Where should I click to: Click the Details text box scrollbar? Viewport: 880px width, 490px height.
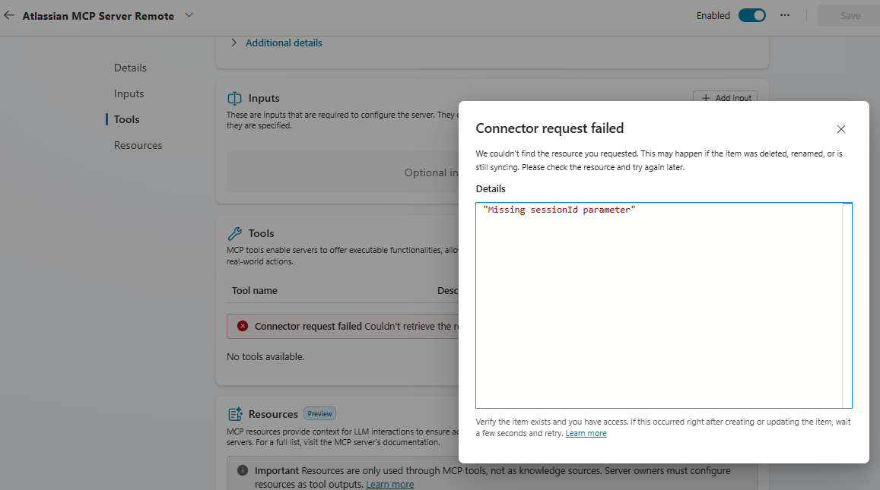[847, 305]
